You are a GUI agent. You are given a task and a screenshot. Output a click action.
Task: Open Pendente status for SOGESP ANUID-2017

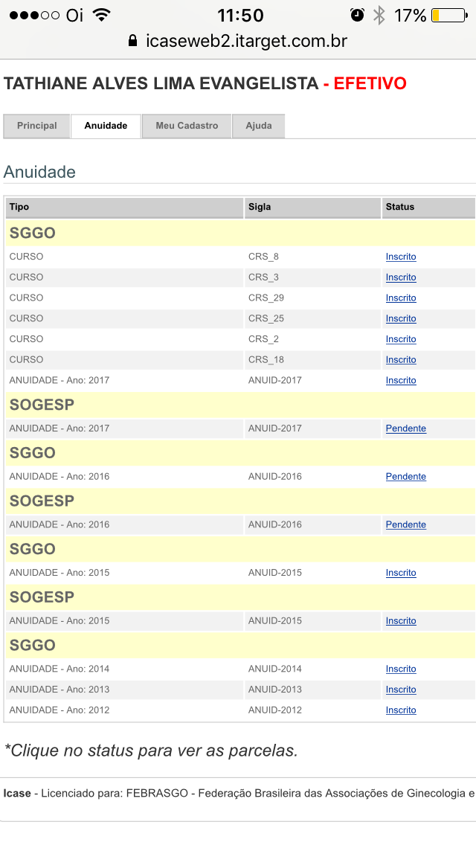[x=406, y=428]
